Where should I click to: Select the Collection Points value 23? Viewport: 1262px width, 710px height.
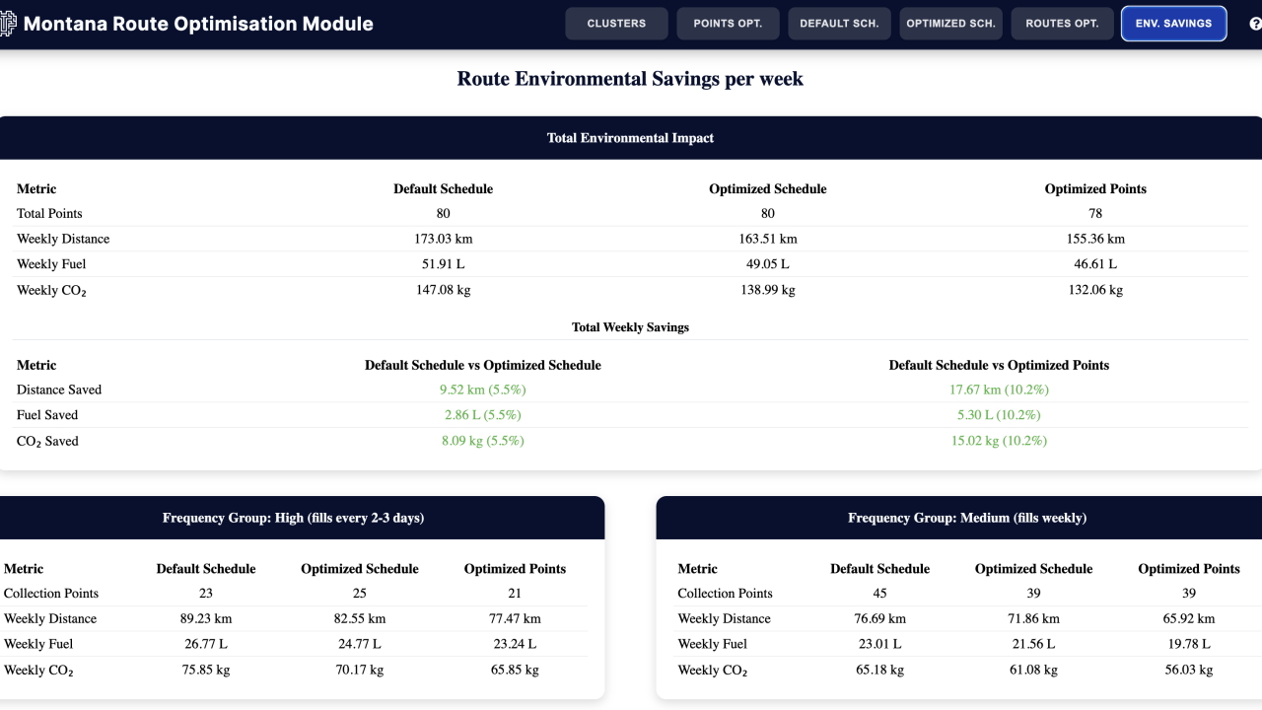(x=205, y=593)
